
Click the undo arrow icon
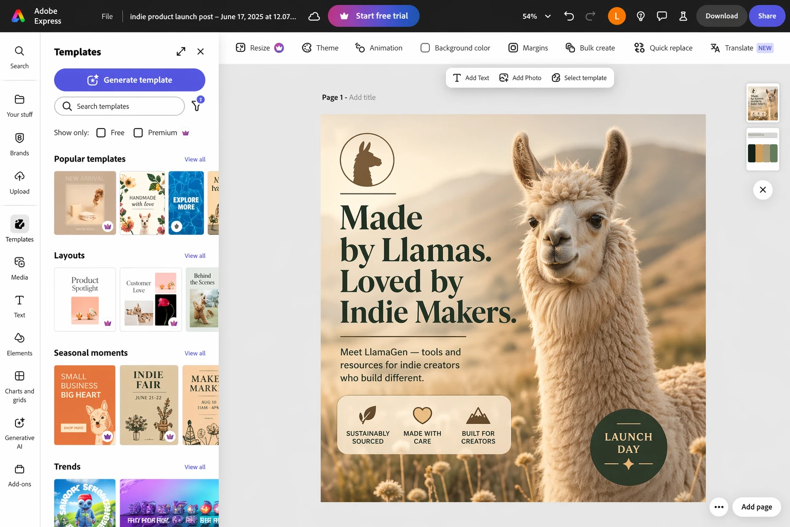(569, 16)
